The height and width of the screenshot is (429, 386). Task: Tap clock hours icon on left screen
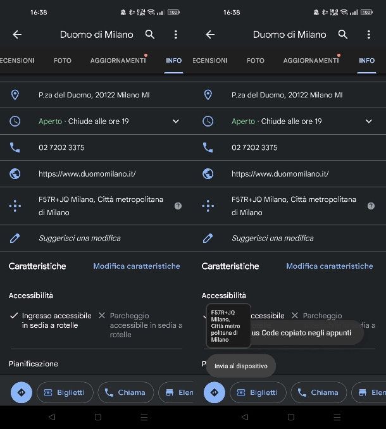coord(15,121)
